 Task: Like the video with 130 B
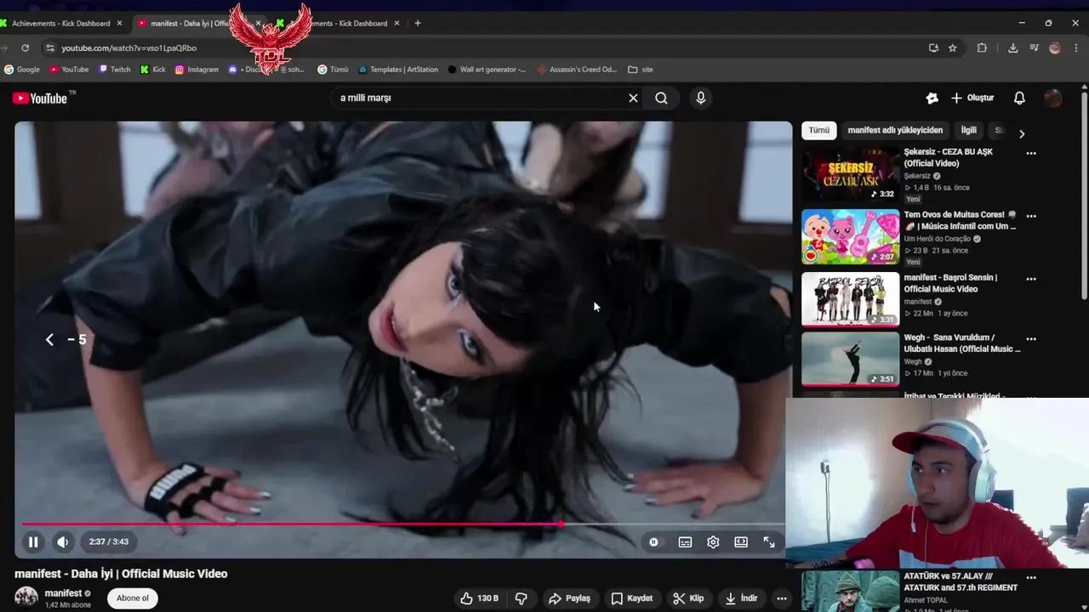pos(479,598)
